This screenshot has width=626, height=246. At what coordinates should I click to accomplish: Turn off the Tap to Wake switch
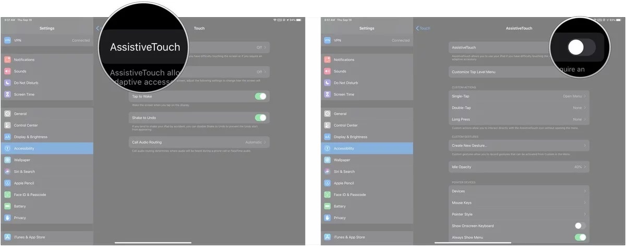click(260, 96)
